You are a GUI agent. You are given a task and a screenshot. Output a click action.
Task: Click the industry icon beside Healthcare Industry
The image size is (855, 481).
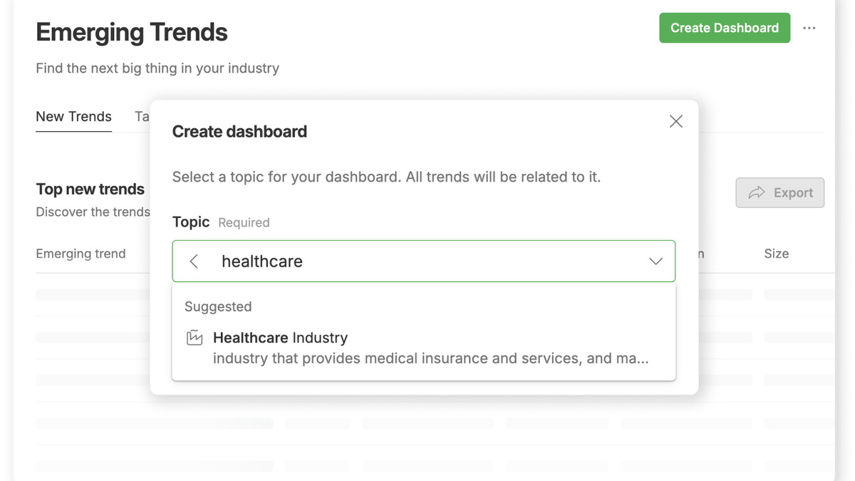tap(195, 338)
